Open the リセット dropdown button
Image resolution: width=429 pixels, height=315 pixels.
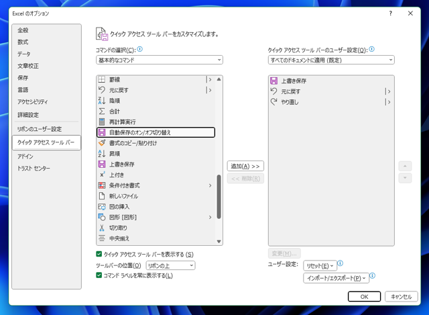tap(320, 266)
